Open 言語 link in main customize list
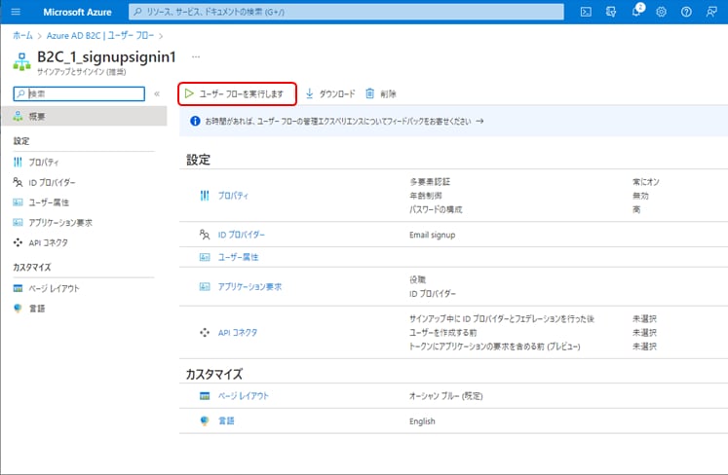Viewport: 728px width, 475px height. coord(226,420)
